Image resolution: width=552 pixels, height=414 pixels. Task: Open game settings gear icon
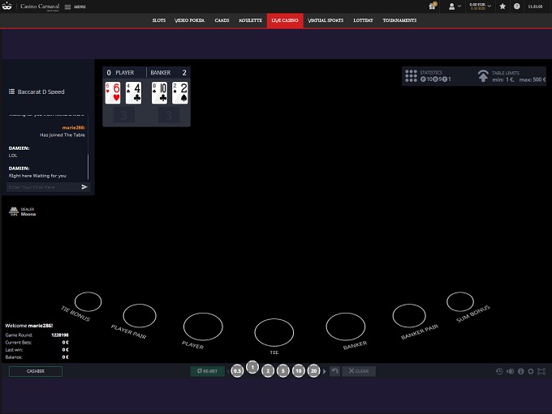coord(531,371)
